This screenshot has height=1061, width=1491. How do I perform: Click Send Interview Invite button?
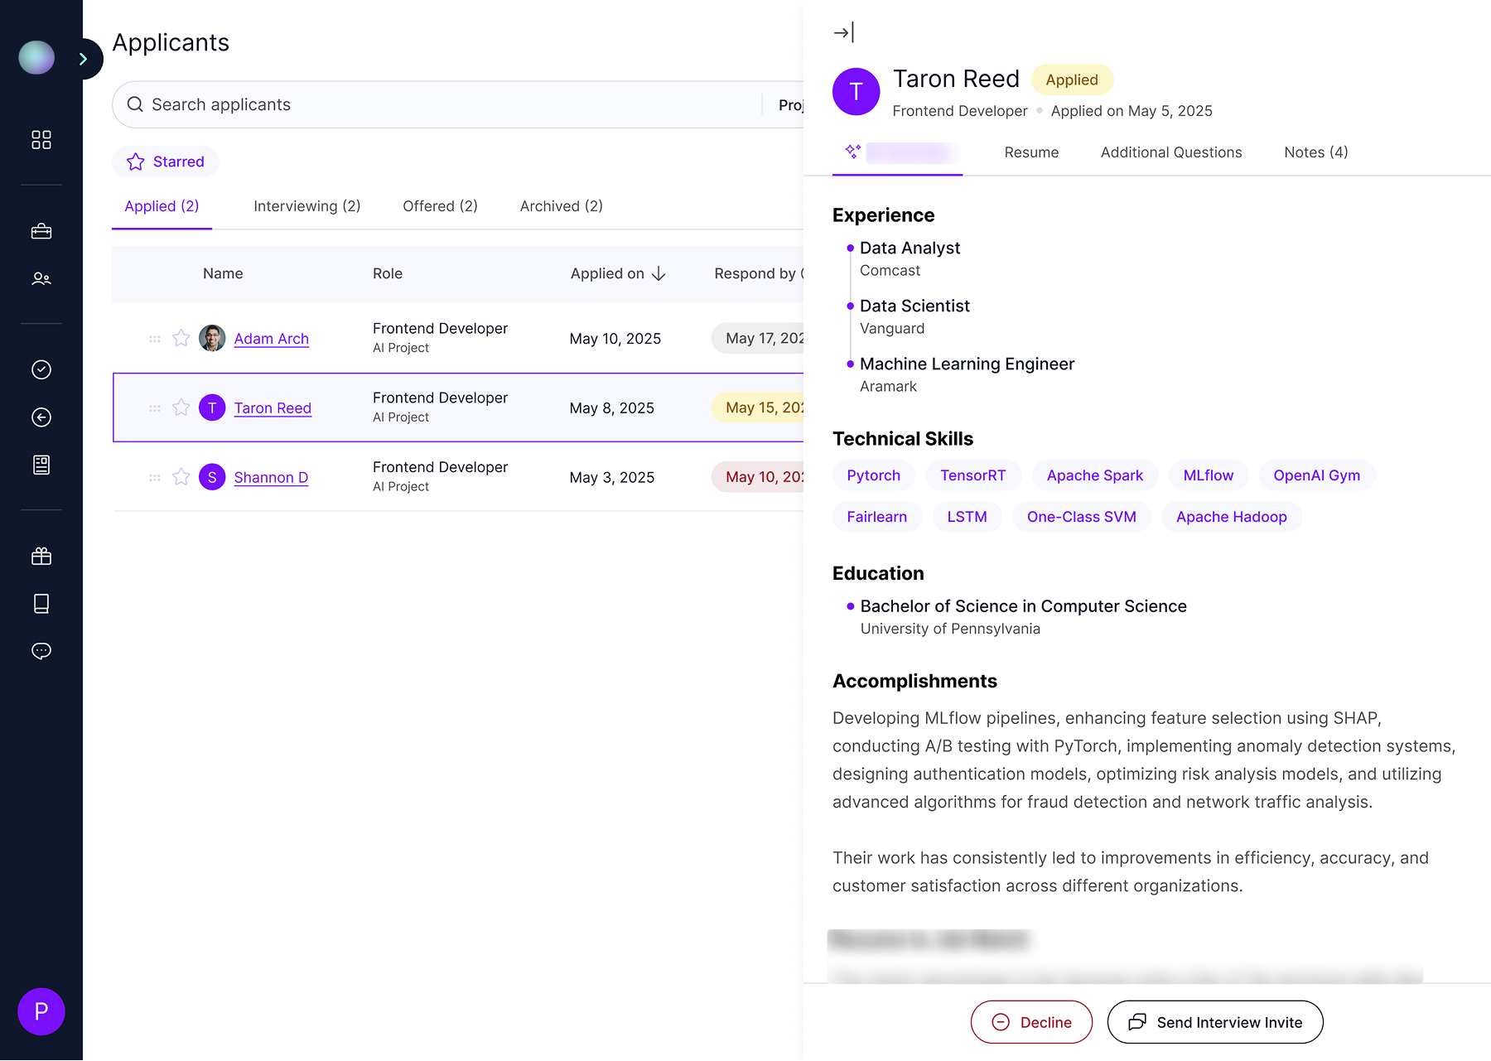pyautogui.click(x=1215, y=1022)
